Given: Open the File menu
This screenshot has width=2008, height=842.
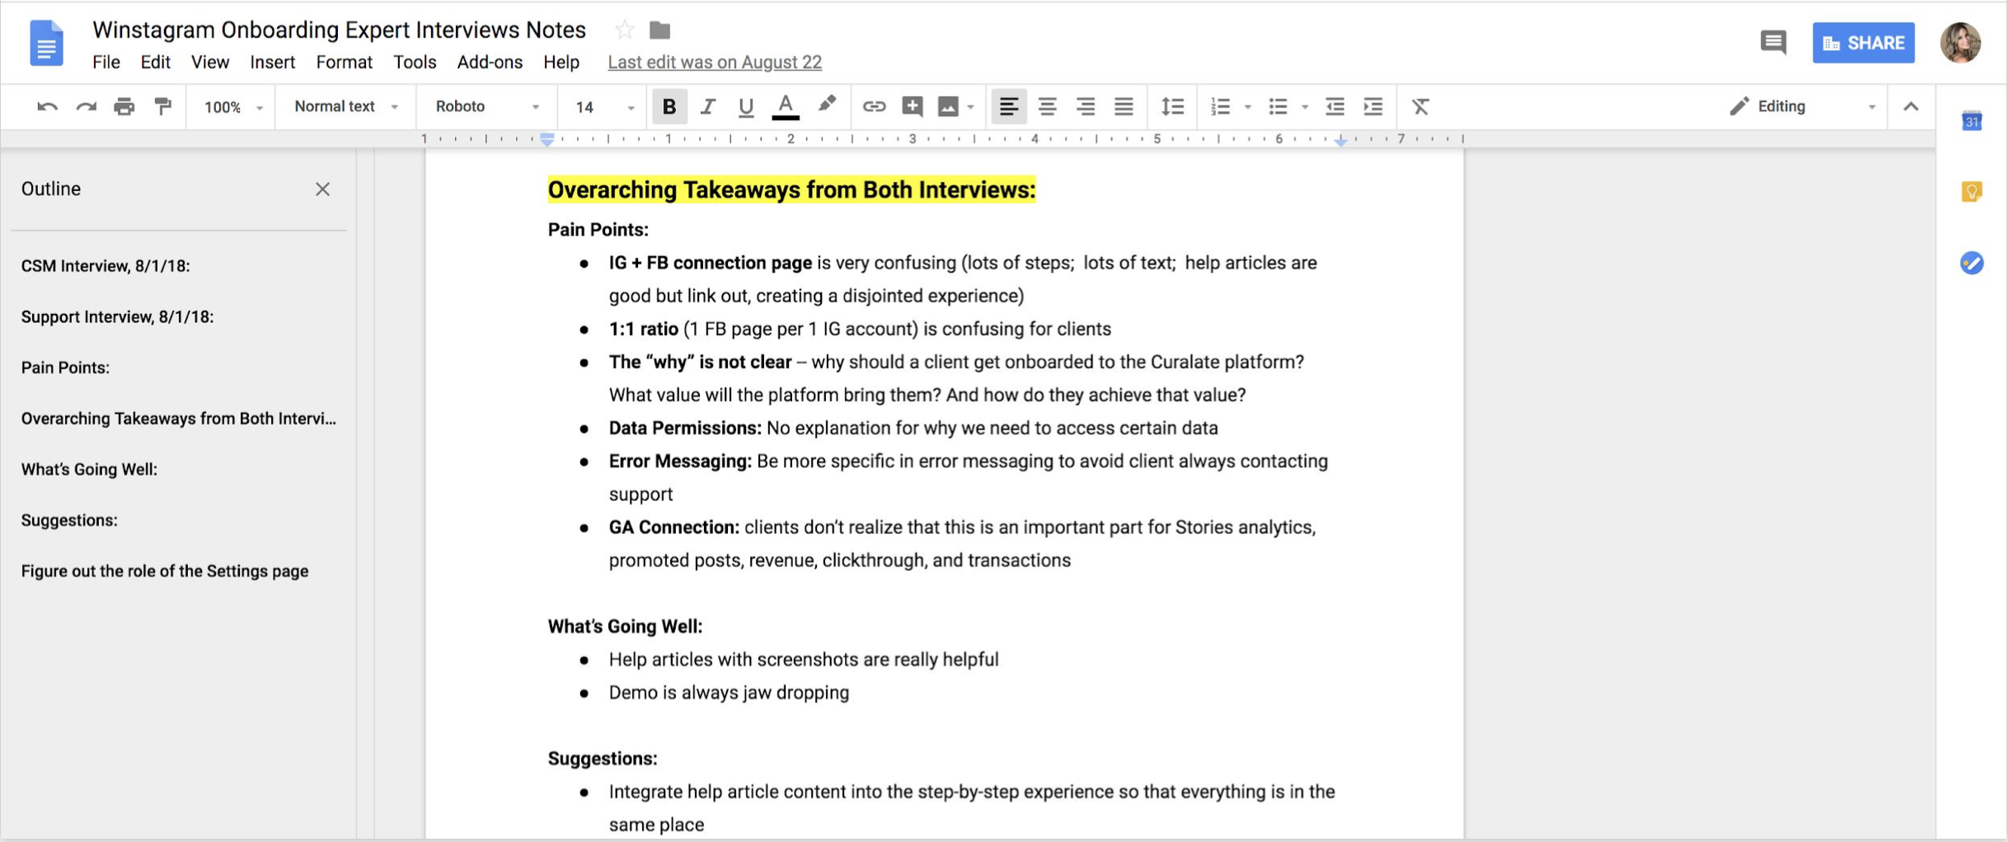Looking at the screenshot, I should tap(106, 63).
